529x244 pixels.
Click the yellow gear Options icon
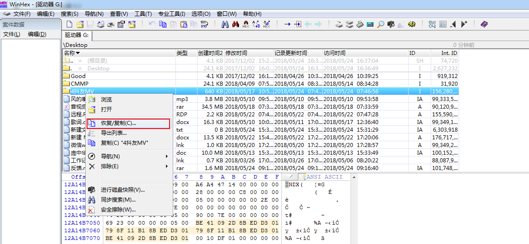click(x=412, y=24)
